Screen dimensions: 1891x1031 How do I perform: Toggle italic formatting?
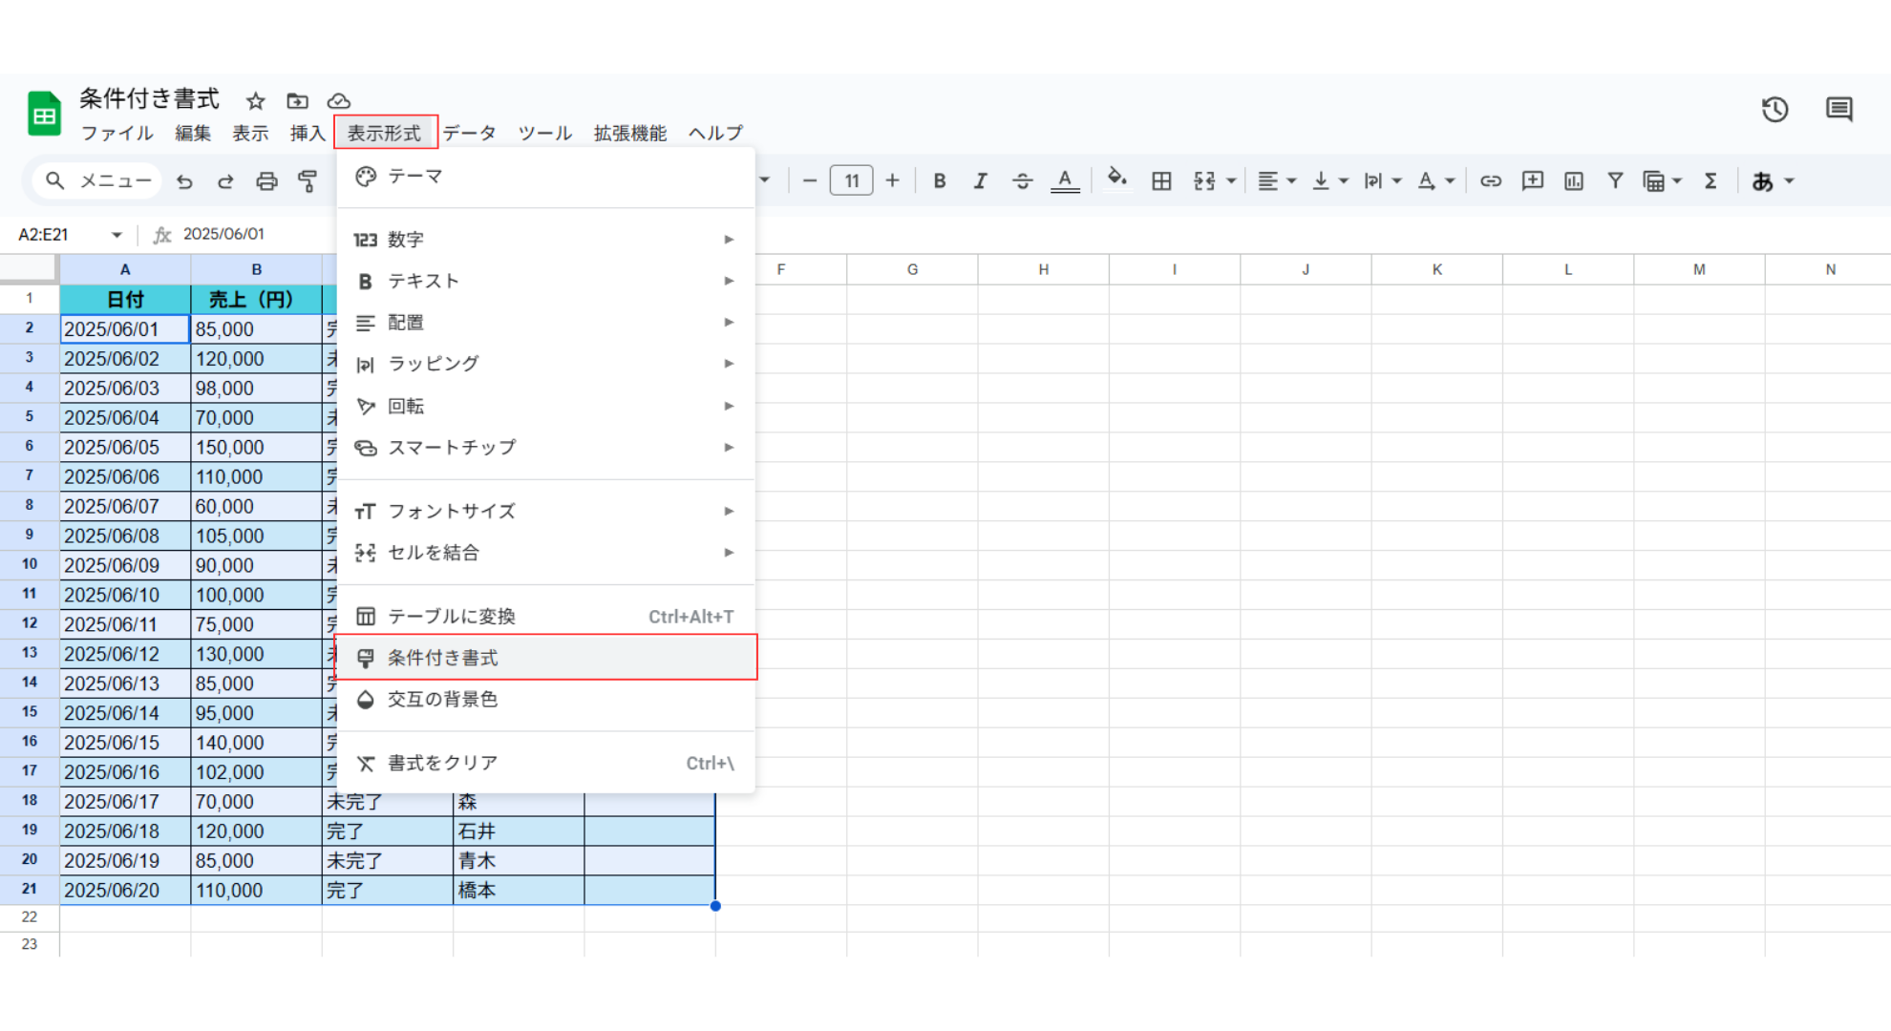pos(980,180)
